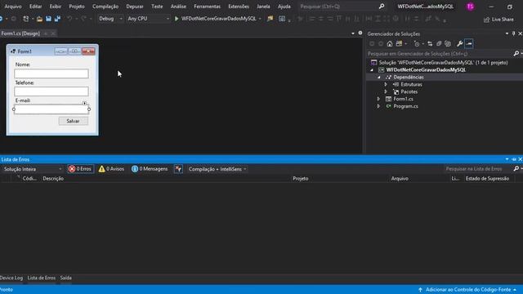Switch to the Device Log tab
Viewport: 523px width, 294px height.
(x=11, y=278)
